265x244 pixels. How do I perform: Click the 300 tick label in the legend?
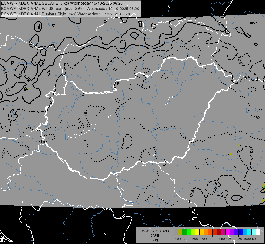(x=187, y=239)
